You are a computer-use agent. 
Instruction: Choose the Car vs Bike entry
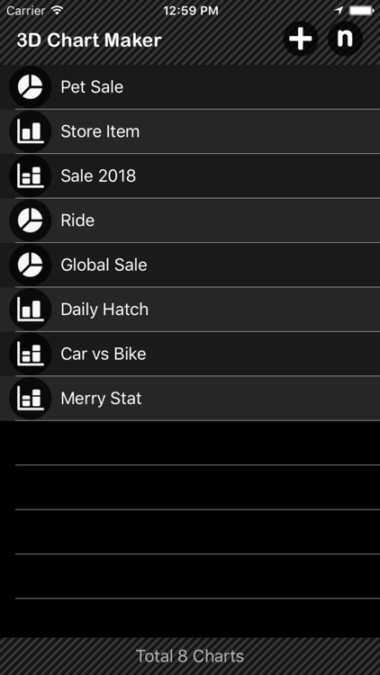tap(190, 354)
